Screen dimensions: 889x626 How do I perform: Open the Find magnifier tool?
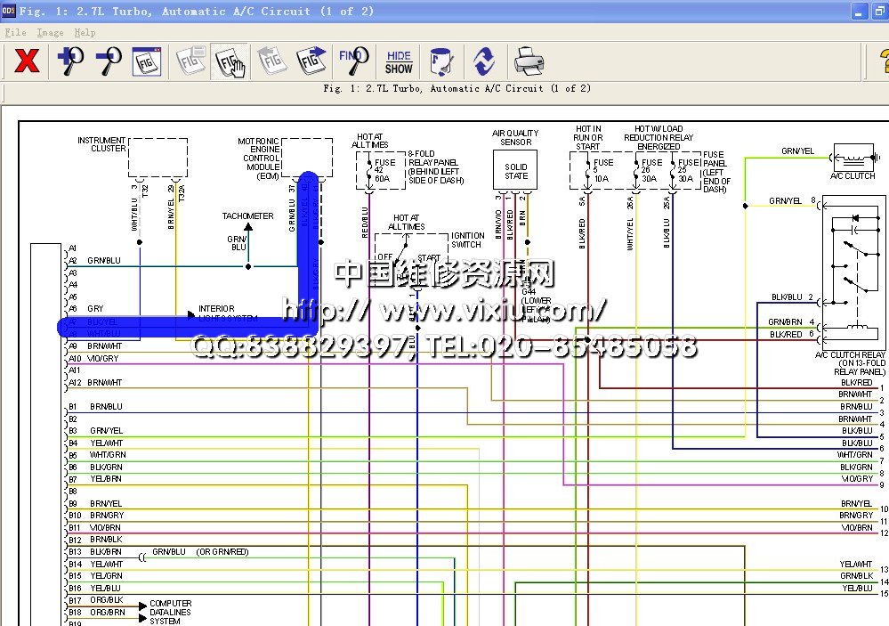(353, 61)
